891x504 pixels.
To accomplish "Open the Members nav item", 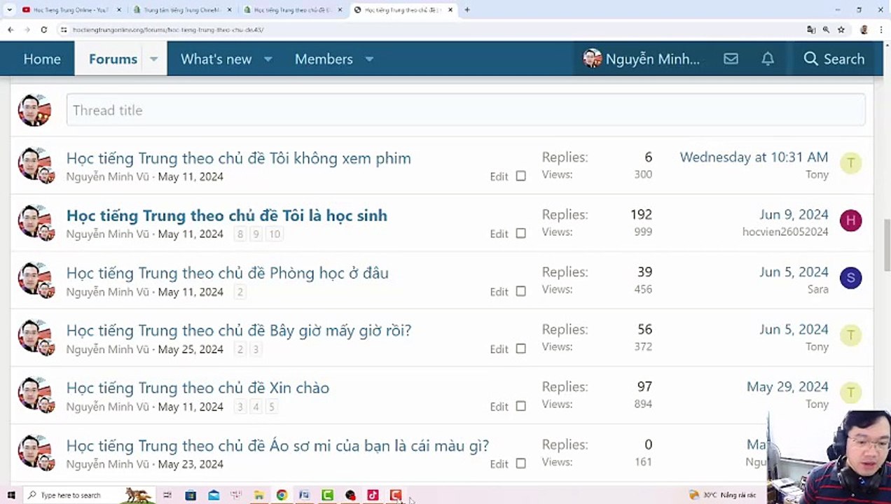I will [x=324, y=59].
